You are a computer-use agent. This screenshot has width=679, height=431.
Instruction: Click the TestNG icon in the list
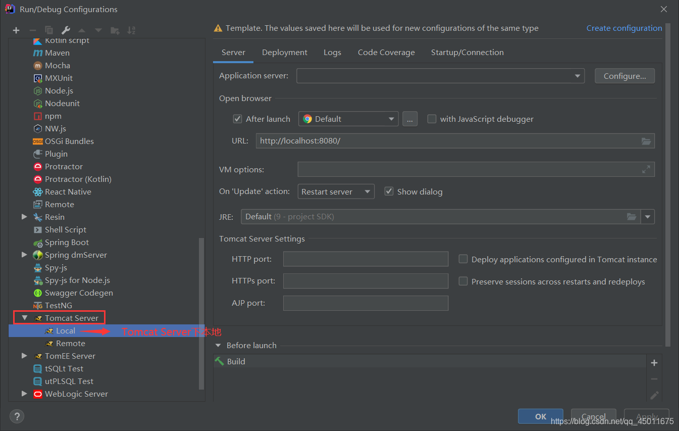37,305
